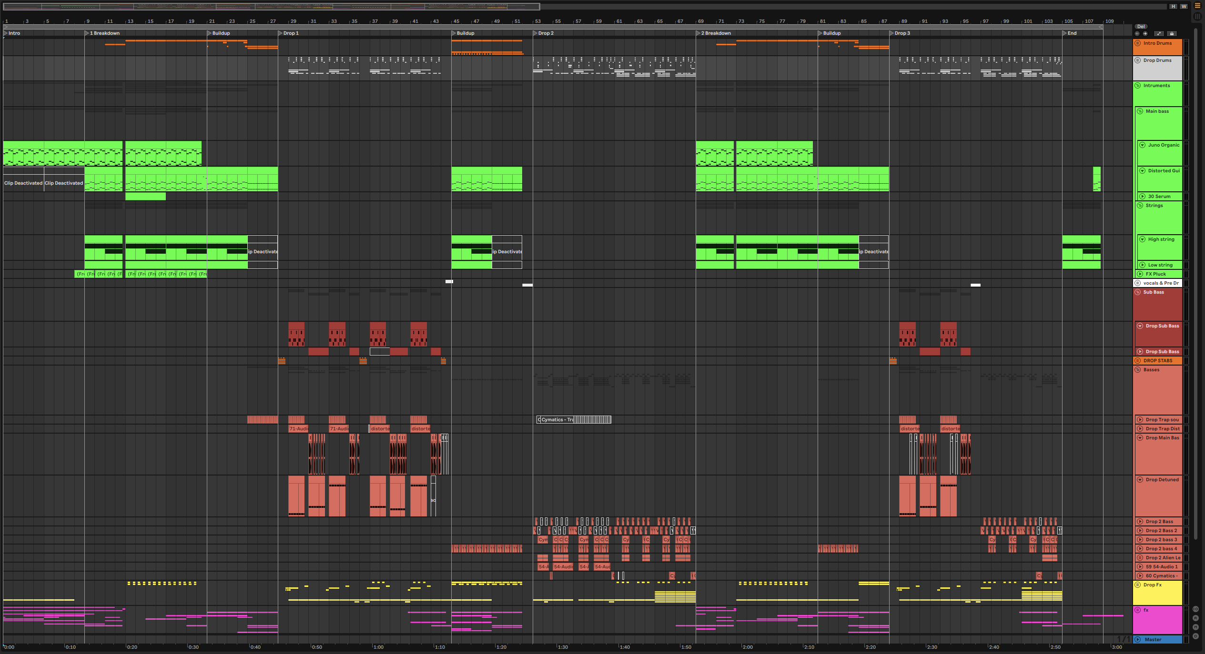Jump to the next locator with the right arrow

1145,34
